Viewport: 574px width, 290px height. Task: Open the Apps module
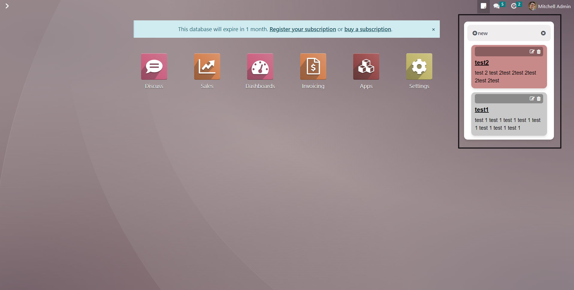pyautogui.click(x=366, y=67)
